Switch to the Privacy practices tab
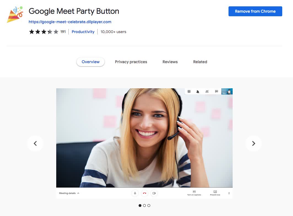 pyautogui.click(x=131, y=62)
